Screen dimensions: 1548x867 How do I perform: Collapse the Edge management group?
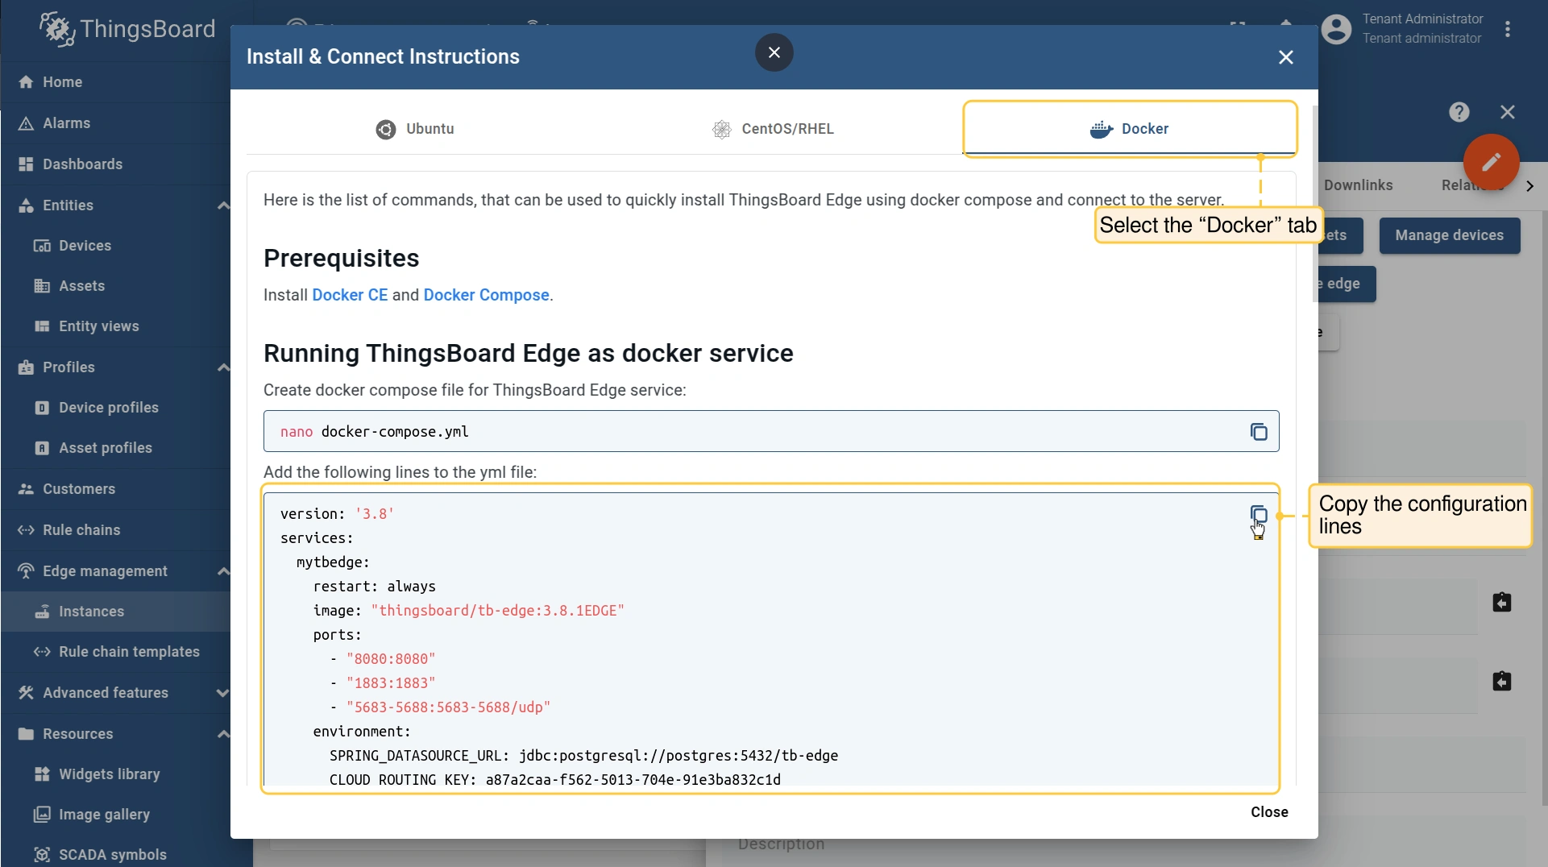click(223, 571)
